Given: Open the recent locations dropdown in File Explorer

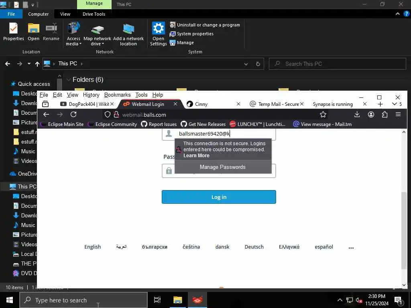Looking at the screenshot, I should [x=29, y=64].
